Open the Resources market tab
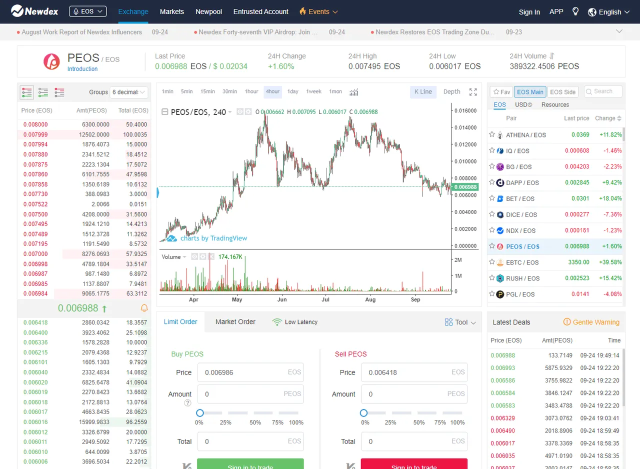Viewport: 640px width, 469px height. coord(555,104)
